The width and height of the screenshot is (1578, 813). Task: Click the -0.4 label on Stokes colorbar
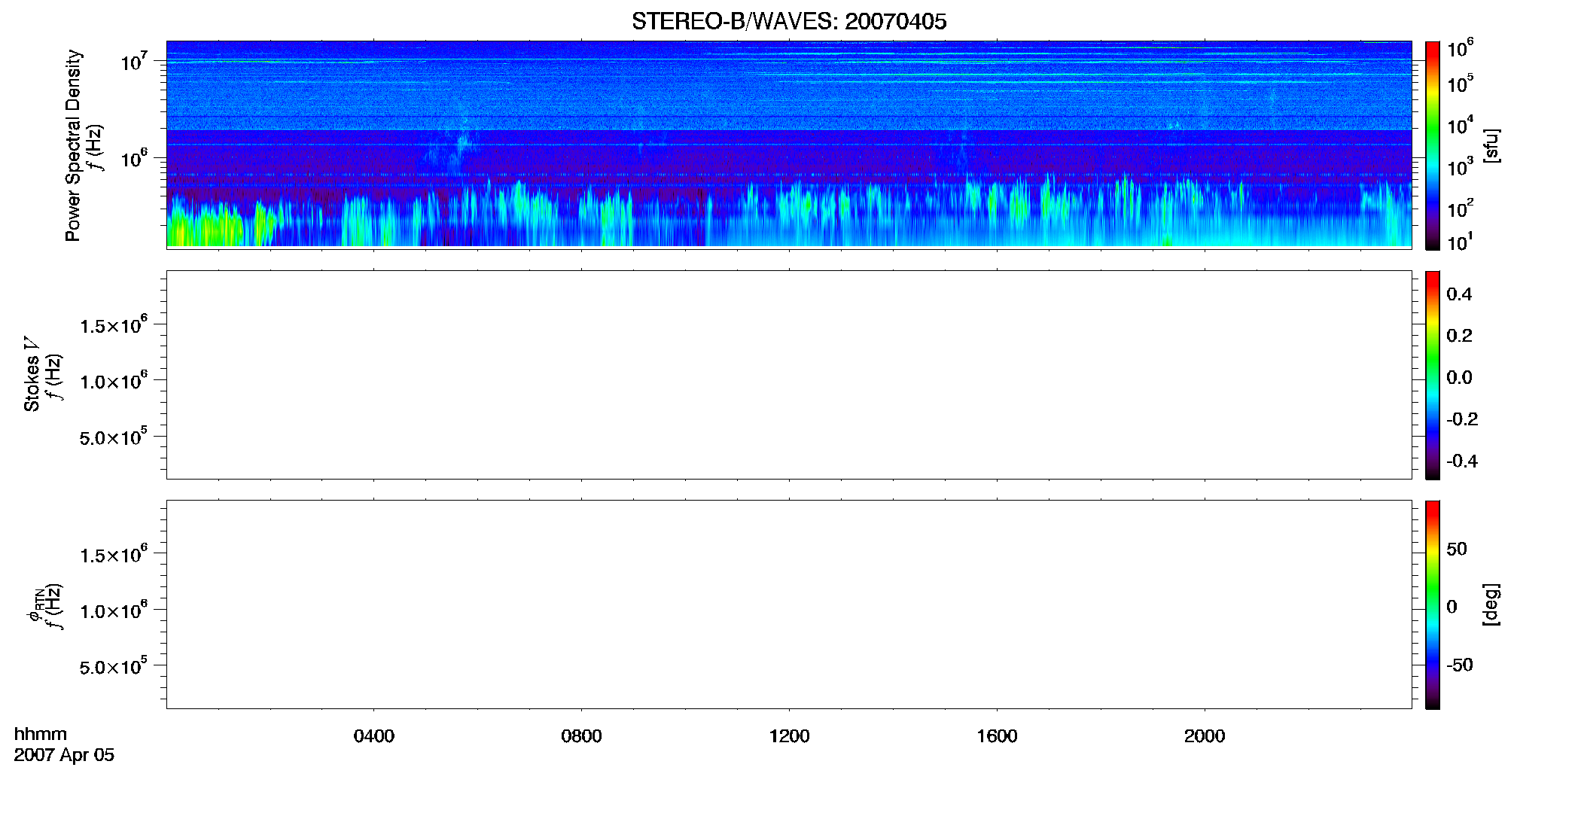coord(1462,461)
